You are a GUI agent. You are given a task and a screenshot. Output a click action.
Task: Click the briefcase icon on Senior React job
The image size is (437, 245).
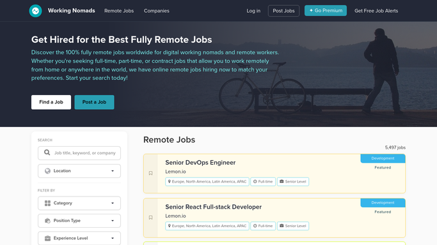[282, 226]
